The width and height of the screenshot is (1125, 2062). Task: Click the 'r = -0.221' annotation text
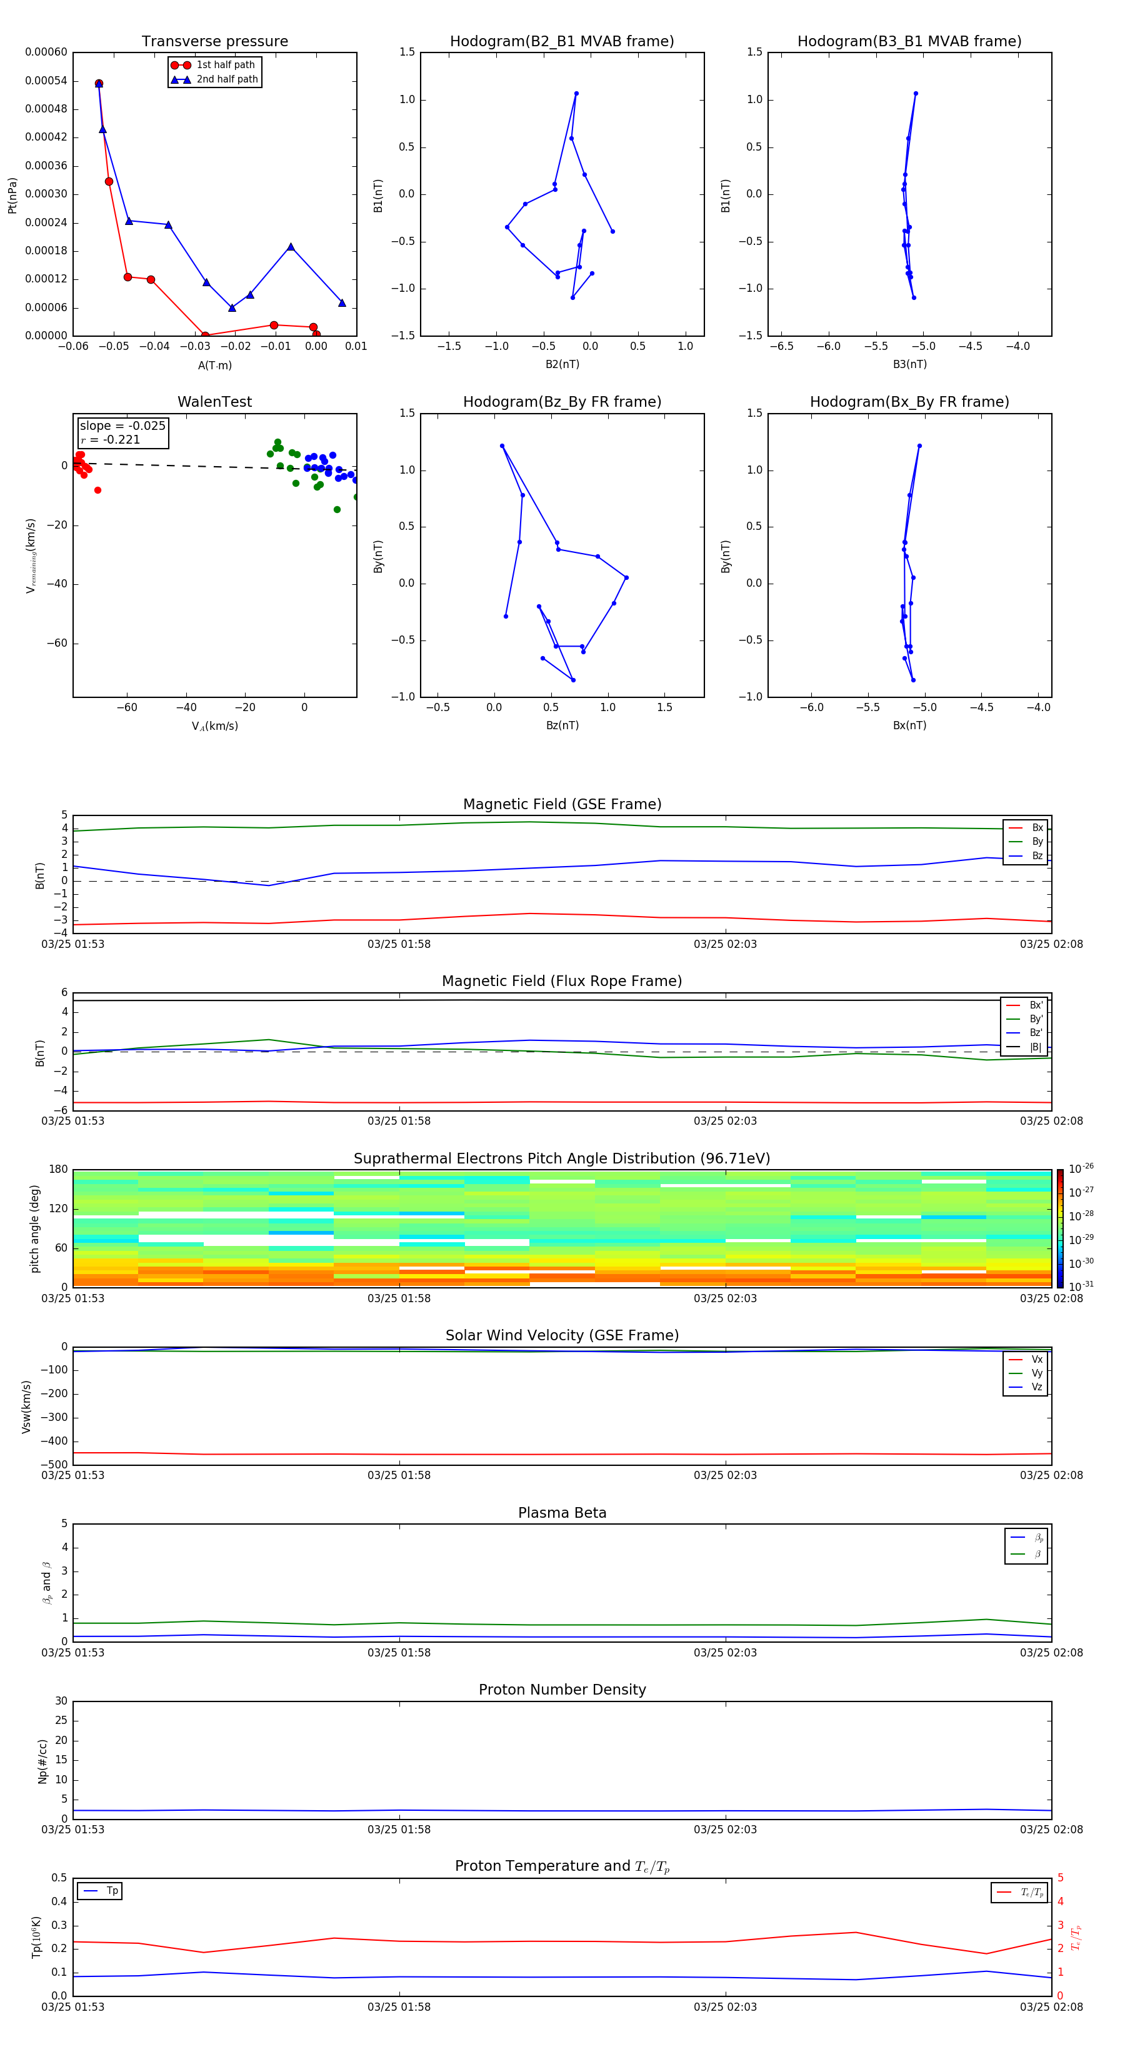click(x=111, y=439)
